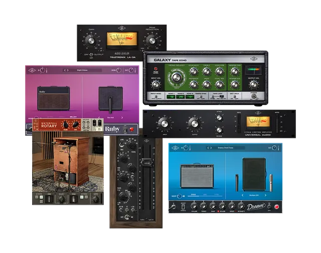Click the Galaxy red Peak Level lamp
The image size is (321, 253).
pyautogui.click(x=155, y=68)
